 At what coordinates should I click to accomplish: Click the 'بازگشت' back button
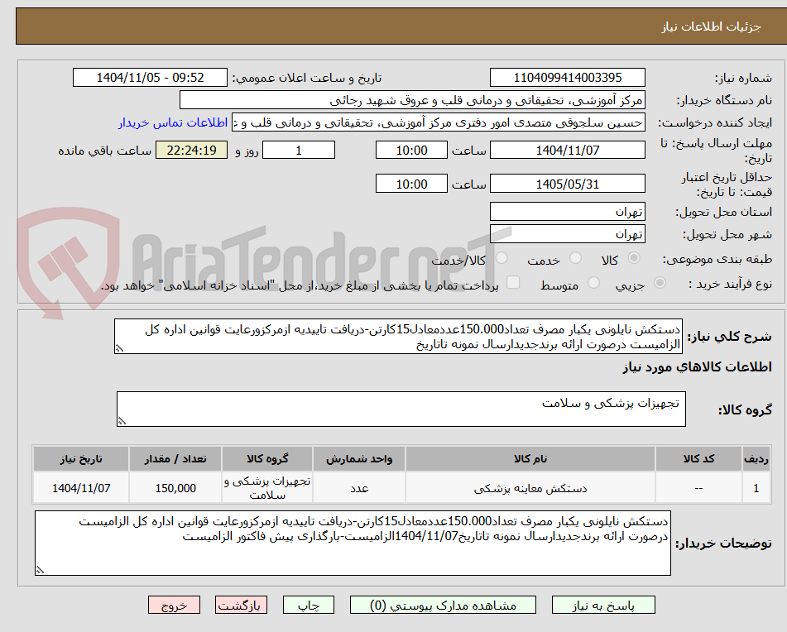pos(241,605)
